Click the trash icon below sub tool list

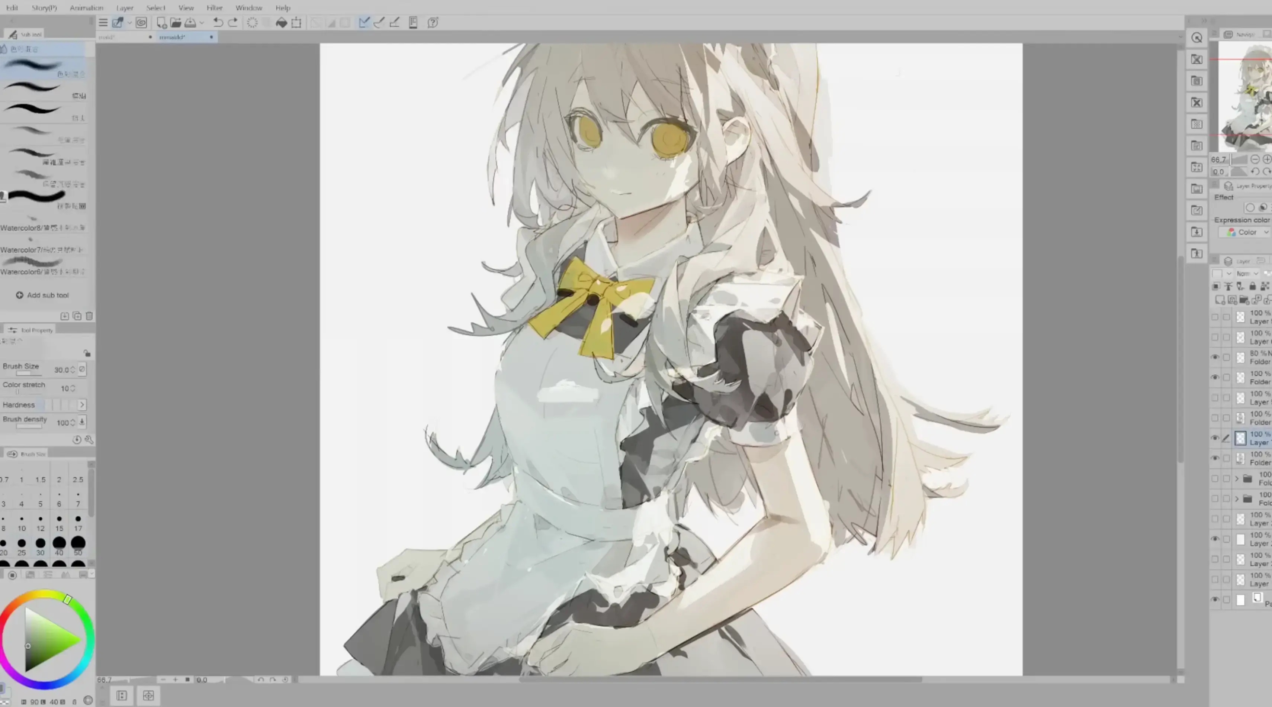coord(89,316)
